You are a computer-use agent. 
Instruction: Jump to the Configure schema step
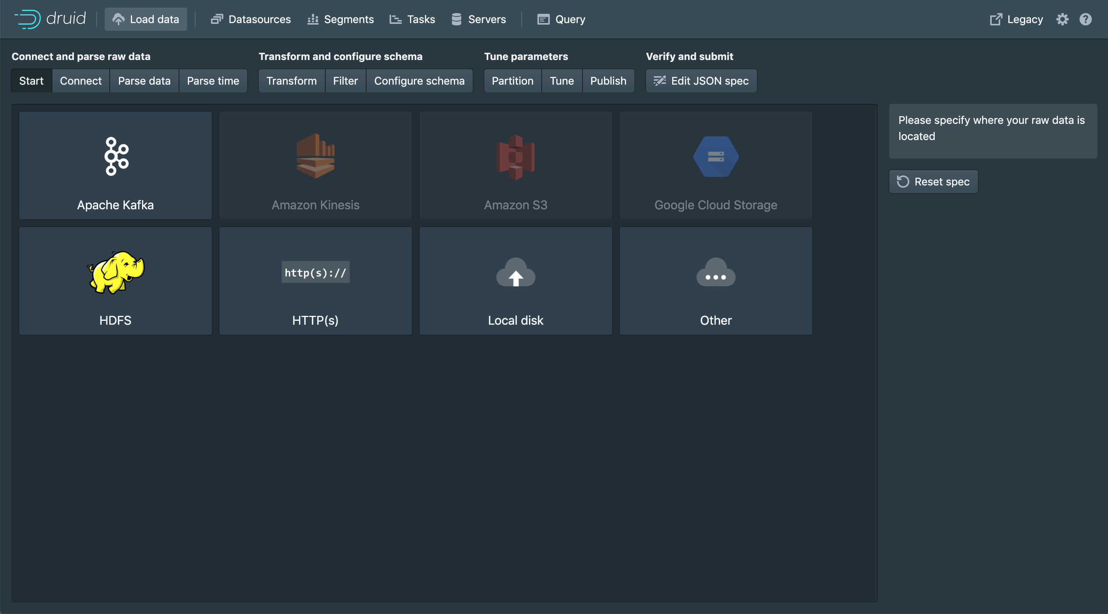[419, 81]
